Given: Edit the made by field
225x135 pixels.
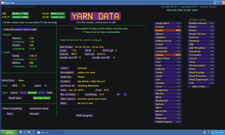Looking at the screenshot, I should click(x=66, y=77).
